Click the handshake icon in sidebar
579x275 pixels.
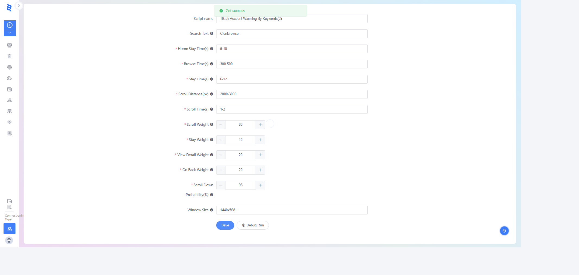click(9, 122)
